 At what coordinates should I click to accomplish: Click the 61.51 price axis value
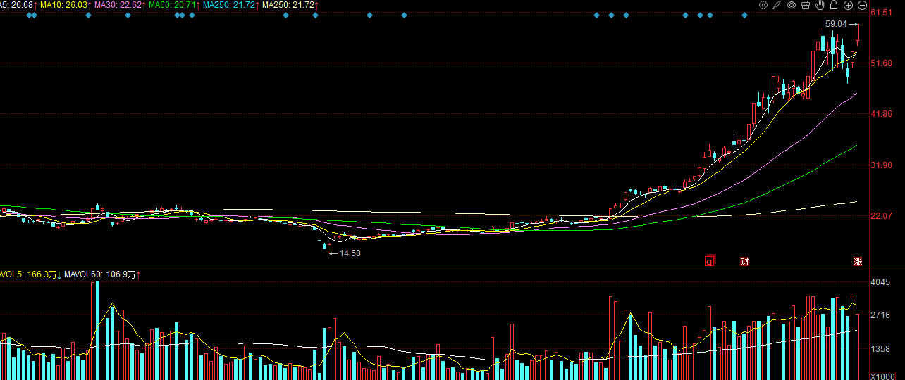tap(882, 13)
